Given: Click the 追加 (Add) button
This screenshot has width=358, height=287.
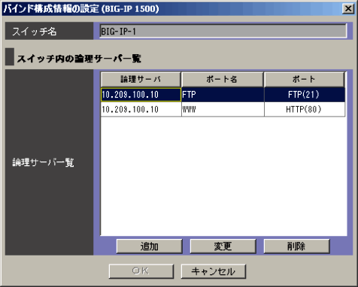Looking at the screenshot, I should [149, 246].
